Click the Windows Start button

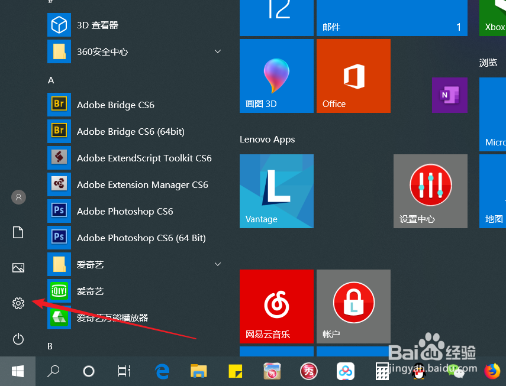pos(18,371)
